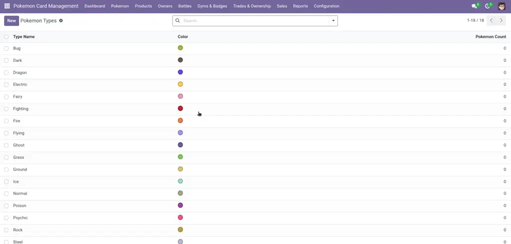Tick the checkbox for Bug row
This screenshot has width=511, height=244.
(x=6, y=48)
